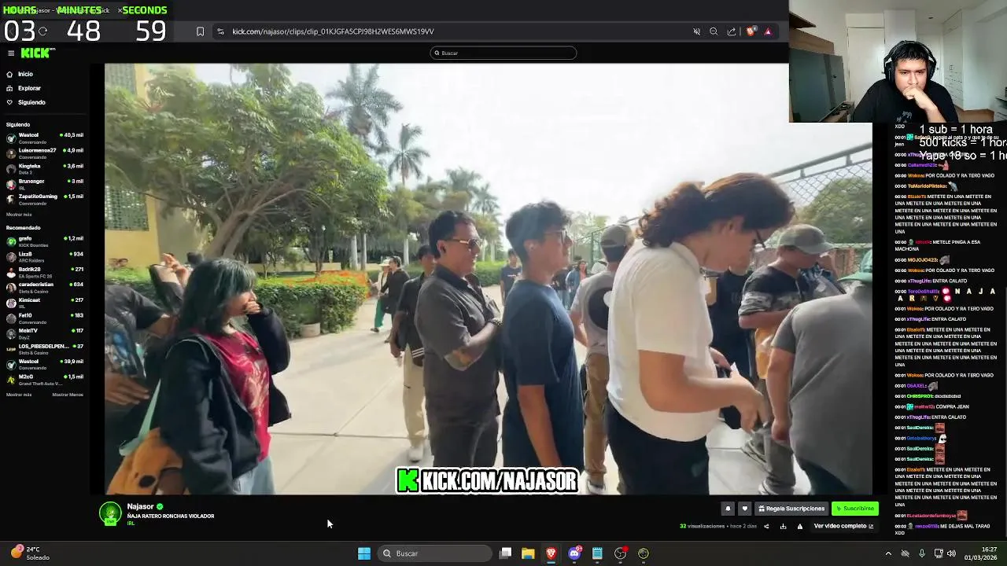Open the site settings icon beside the URL
Viewport: 1007px width, 566px height.
[220, 31]
